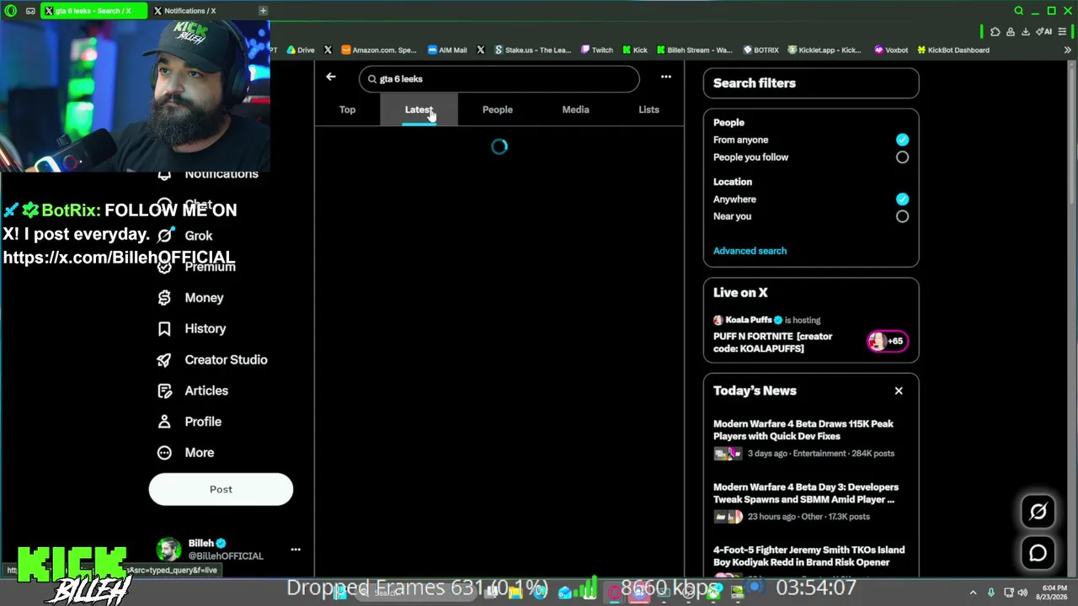This screenshot has width=1078, height=606.
Task: Open the Notifications sidebar item
Action: (209, 174)
